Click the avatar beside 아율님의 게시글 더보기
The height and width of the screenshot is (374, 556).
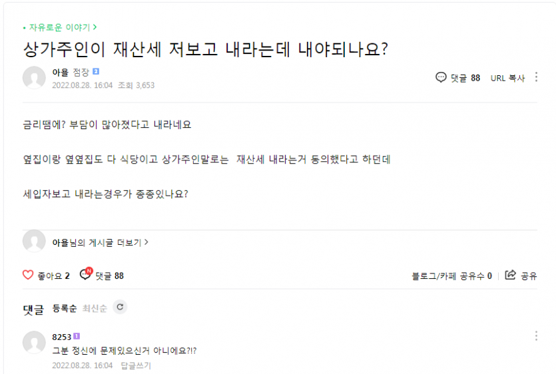(34, 242)
